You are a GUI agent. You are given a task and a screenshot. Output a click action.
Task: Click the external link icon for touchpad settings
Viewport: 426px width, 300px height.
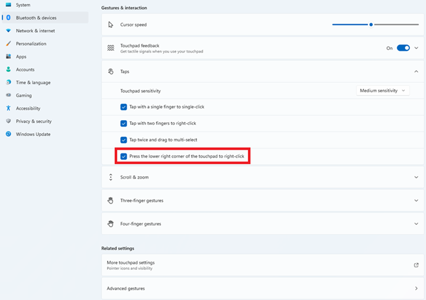pos(416,265)
